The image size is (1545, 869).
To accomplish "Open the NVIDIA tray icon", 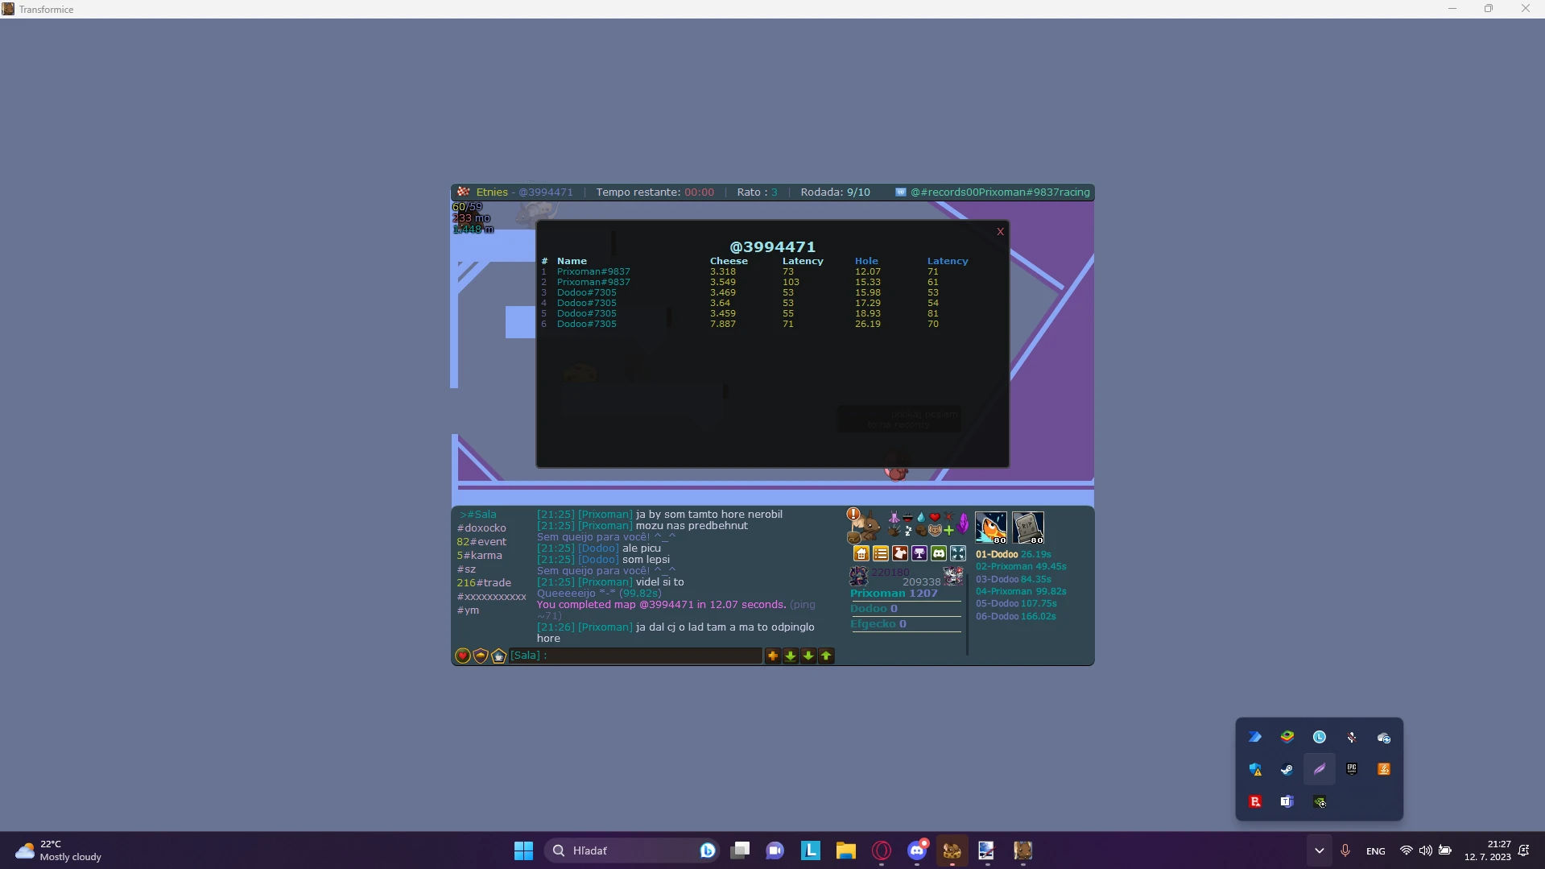I will 1320,802.
